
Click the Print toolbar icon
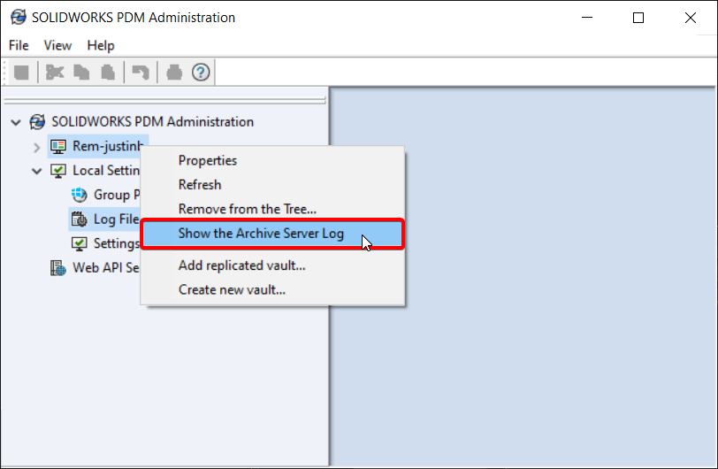174,73
